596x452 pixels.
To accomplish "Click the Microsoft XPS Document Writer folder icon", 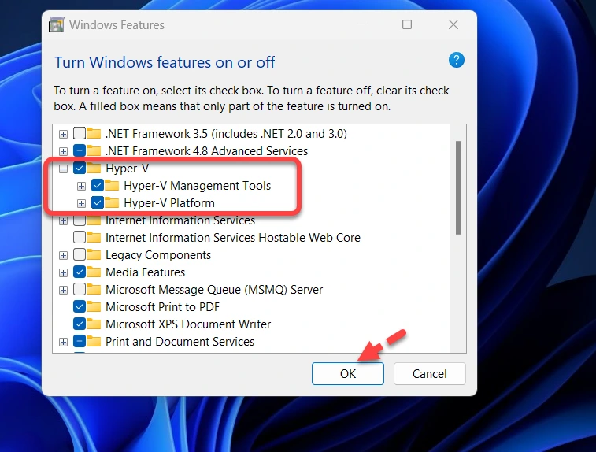I will pyautogui.click(x=94, y=324).
